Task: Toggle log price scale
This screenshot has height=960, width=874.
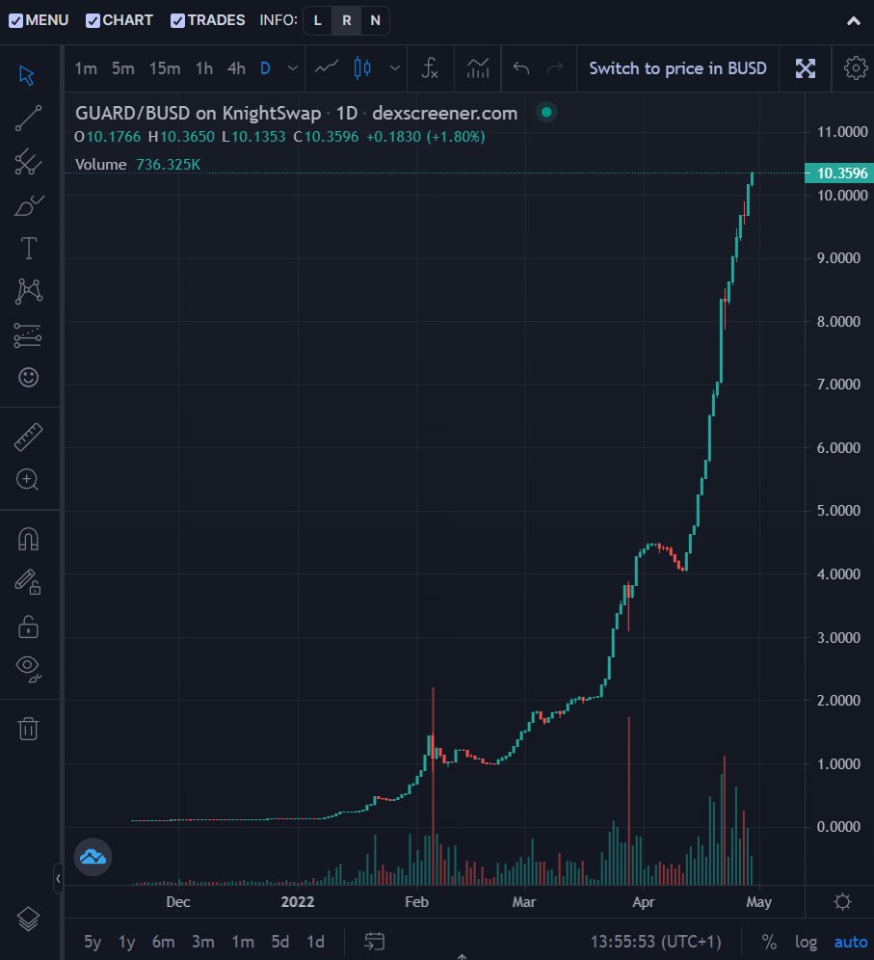Action: [x=806, y=941]
